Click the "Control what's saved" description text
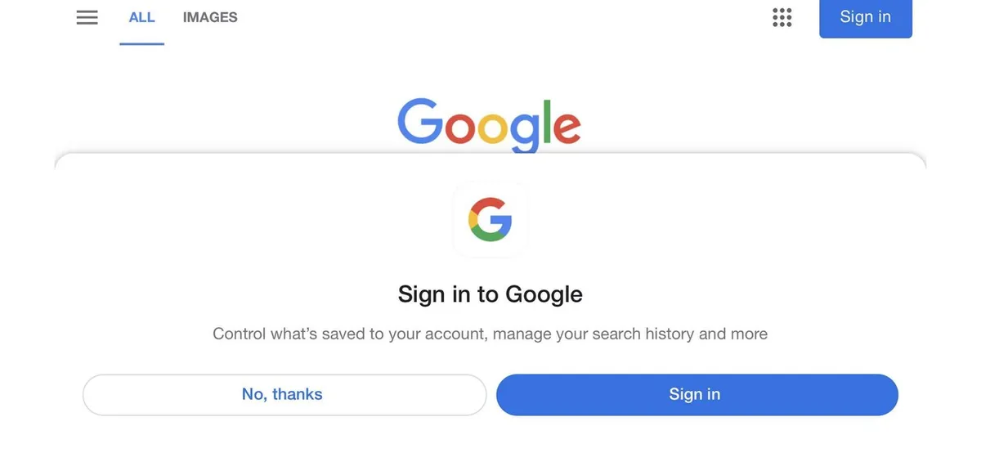Image resolution: width=981 pixels, height=453 pixels. 490,334
